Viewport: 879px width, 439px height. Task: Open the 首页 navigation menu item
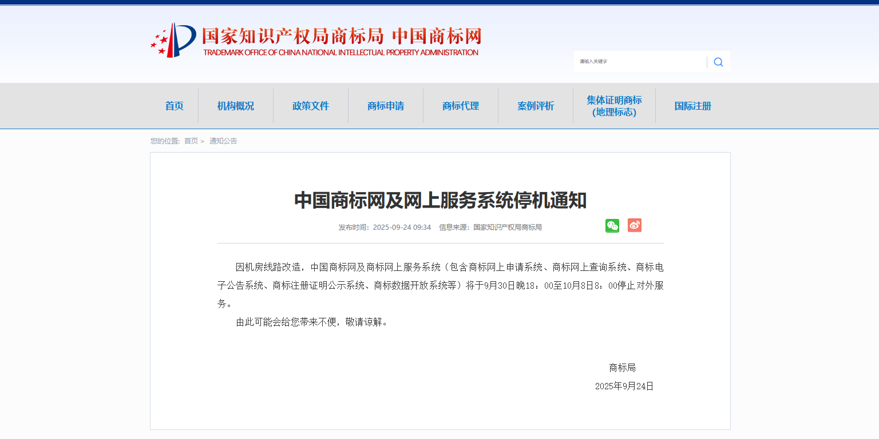[174, 106]
